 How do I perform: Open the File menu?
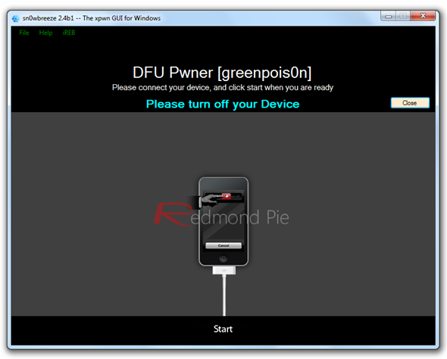[24, 33]
